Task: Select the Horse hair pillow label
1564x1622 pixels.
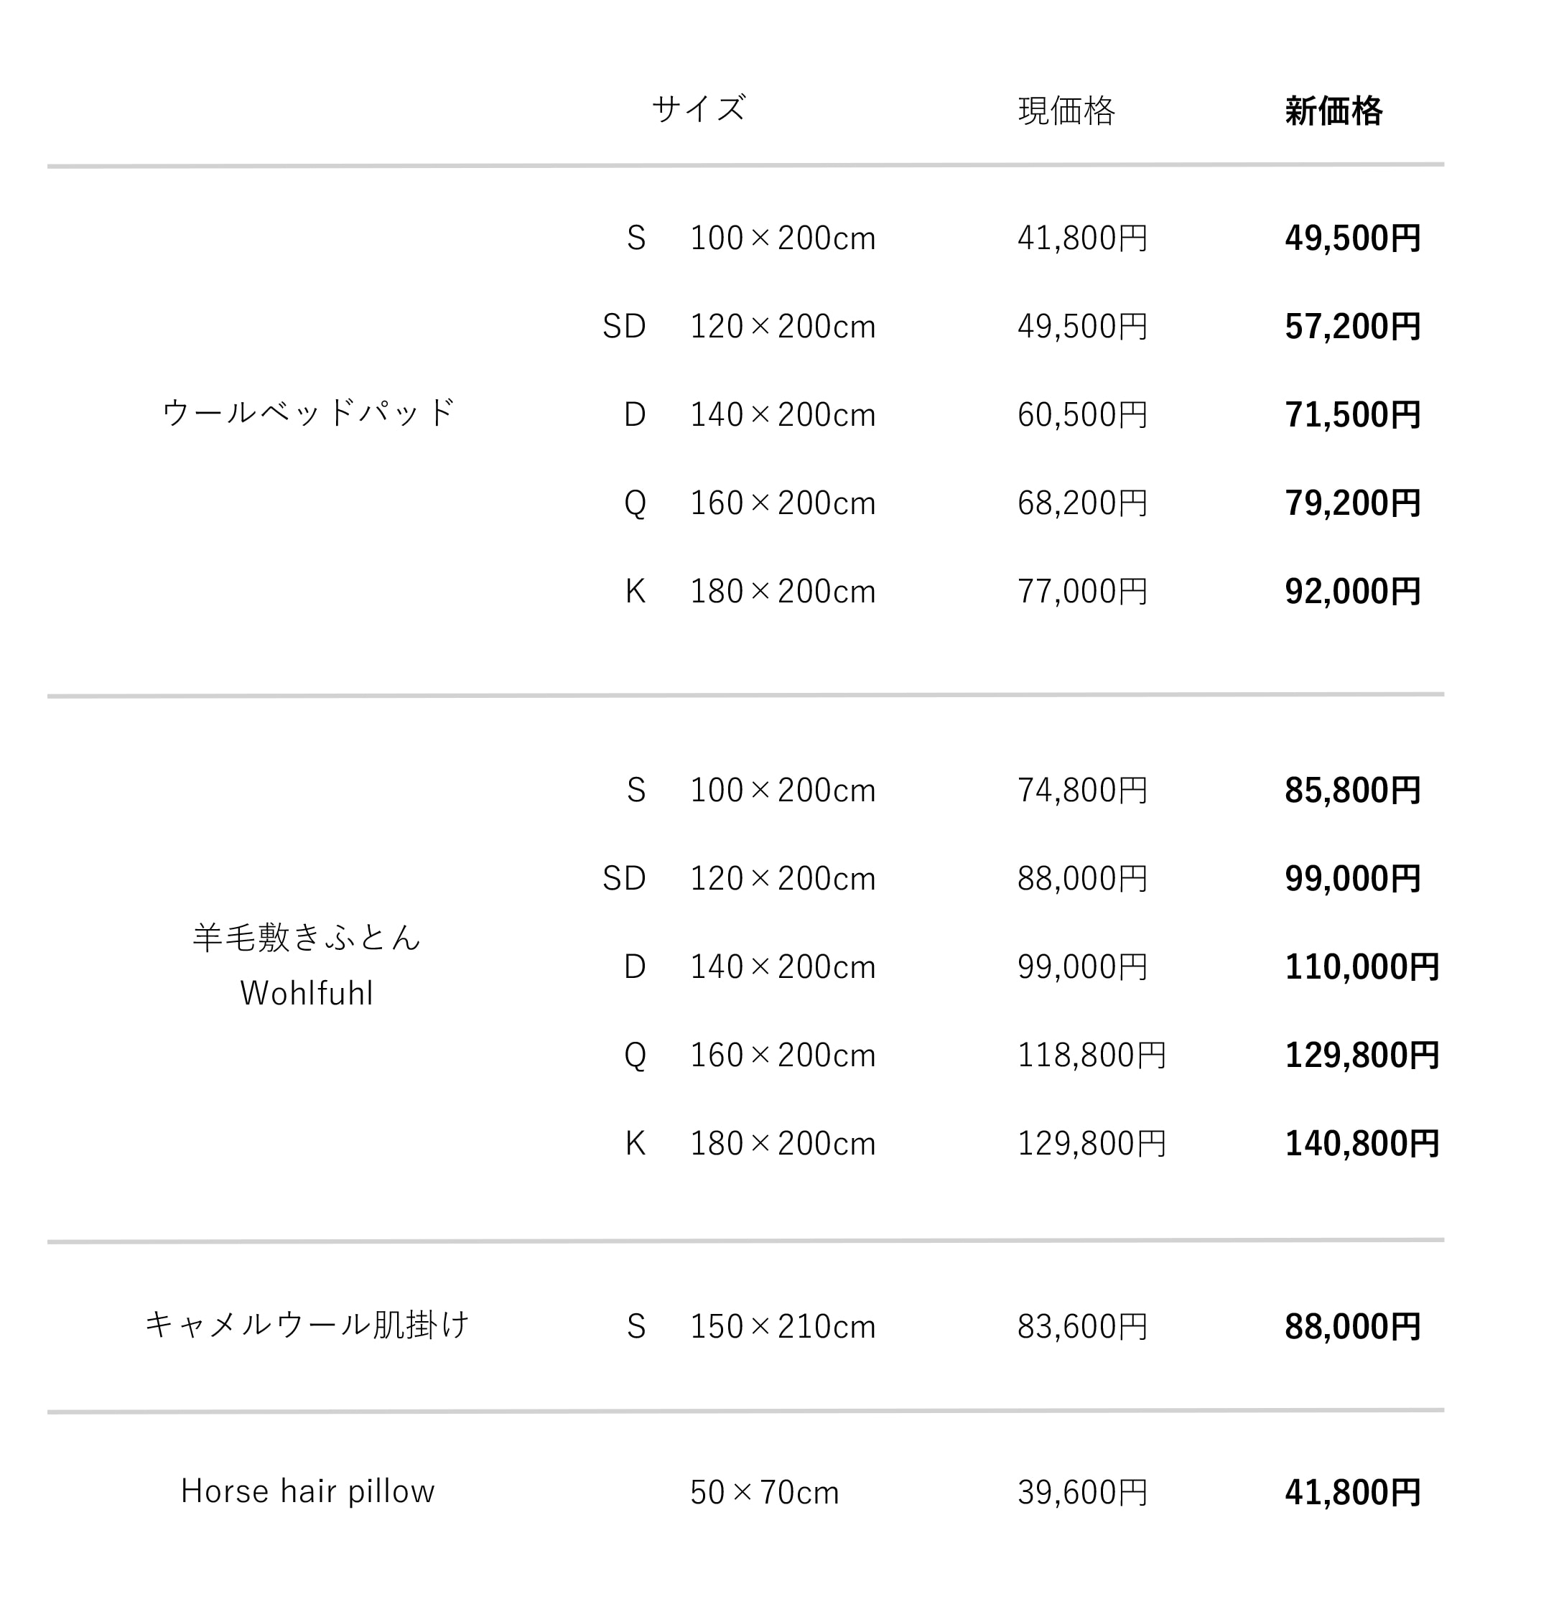Action: coord(307,1491)
